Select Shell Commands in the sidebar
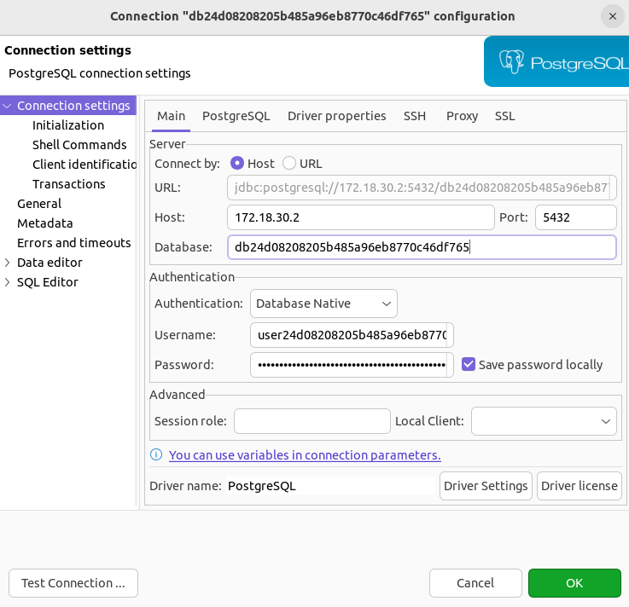Image resolution: width=629 pixels, height=607 pixels. [x=79, y=145]
